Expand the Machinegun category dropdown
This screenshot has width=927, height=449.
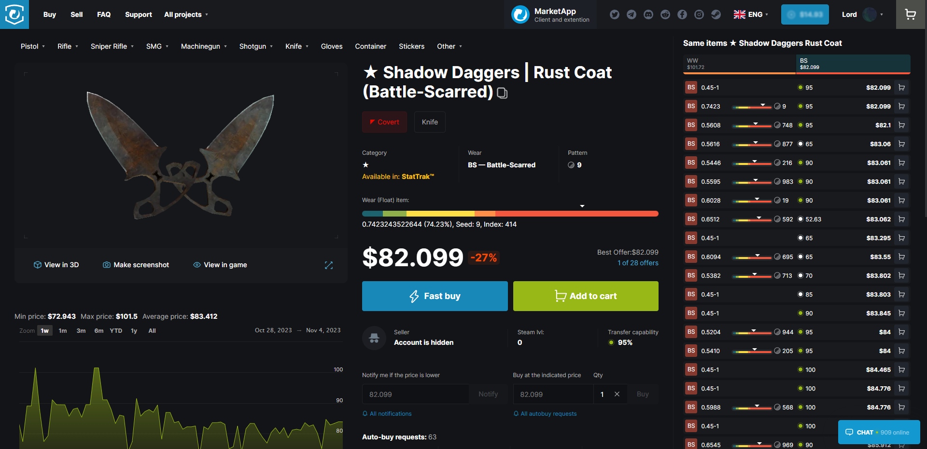click(x=204, y=46)
